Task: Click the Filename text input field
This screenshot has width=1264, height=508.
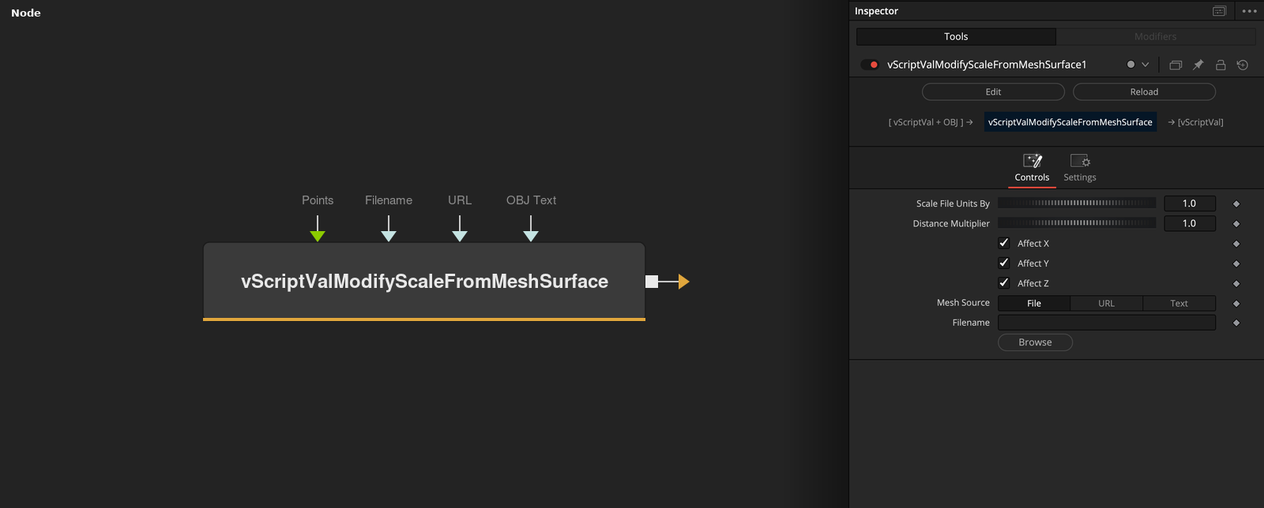Action: point(1107,323)
